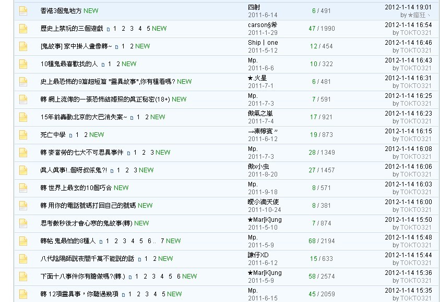Open author profile 謙仔XD
The width and height of the screenshot is (440, 302).
pos(258,255)
